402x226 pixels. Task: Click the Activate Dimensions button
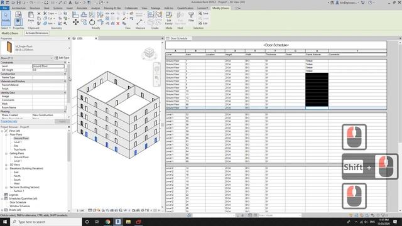coord(36,33)
